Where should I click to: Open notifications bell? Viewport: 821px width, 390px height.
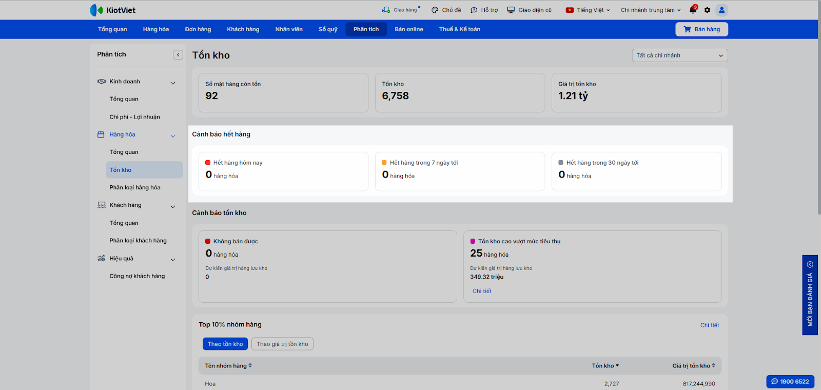(693, 10)
